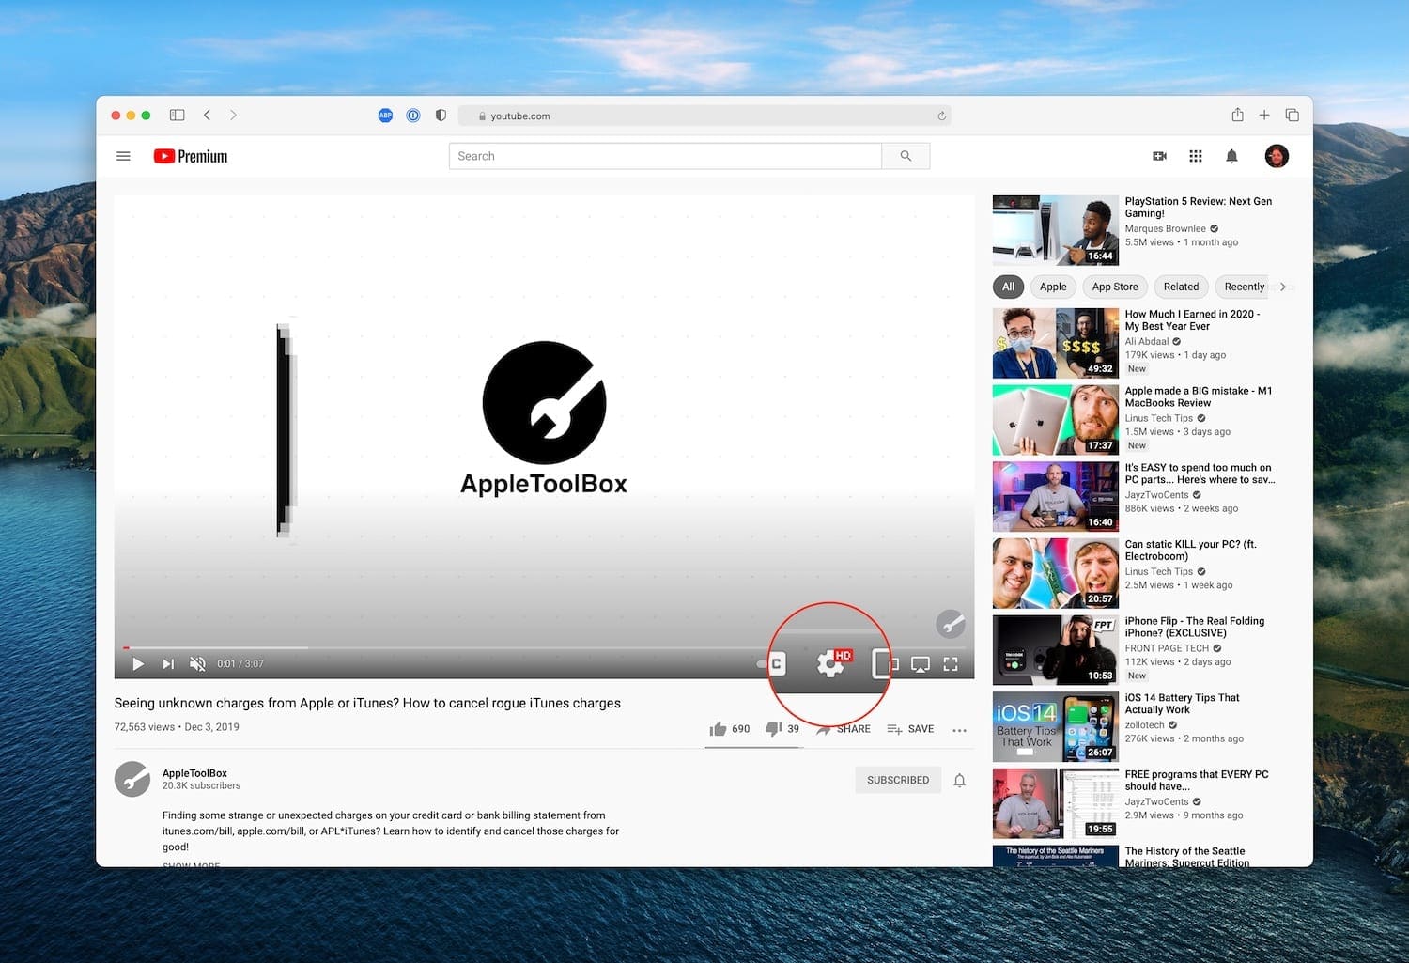Open the notifications bell in the header
Screen dimensions: 1409x963
coord(1231,156)
